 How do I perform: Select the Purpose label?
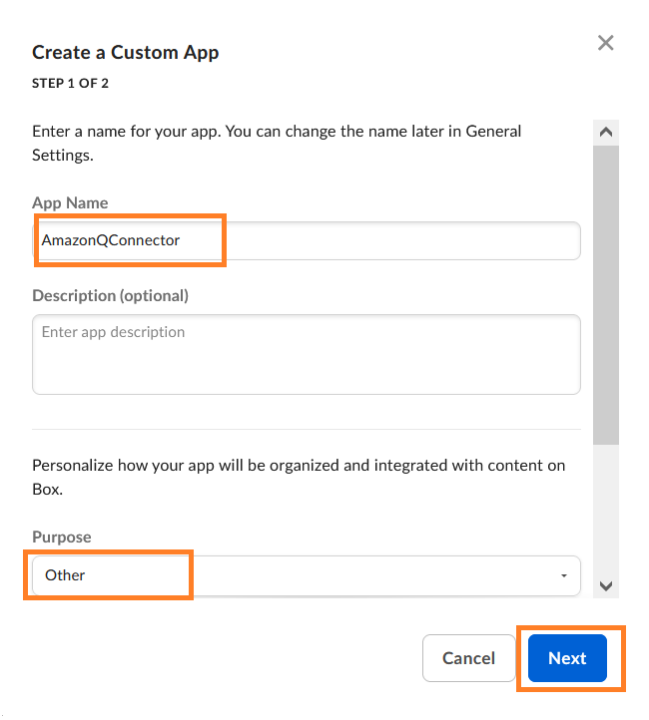pos(62,538)
